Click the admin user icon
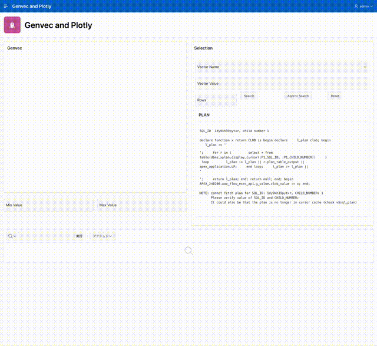The height and width of the screenshot is (346, 377). click(356, 6)
